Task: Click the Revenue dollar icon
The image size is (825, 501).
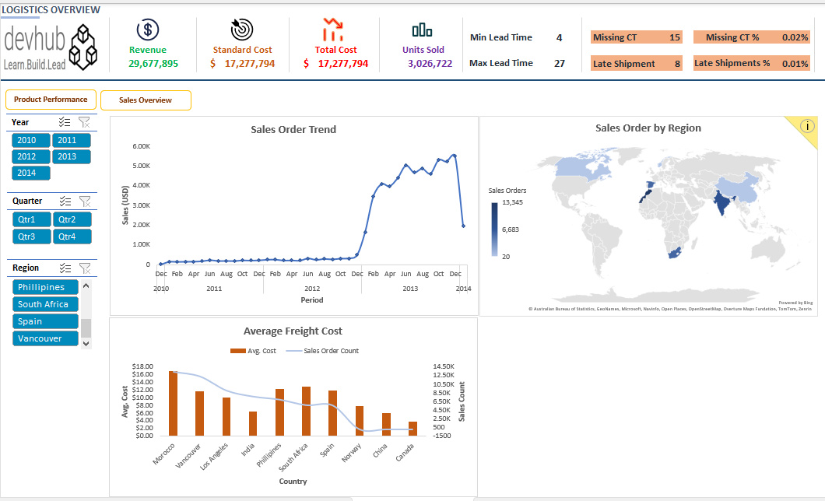Action: pos(148,30)
